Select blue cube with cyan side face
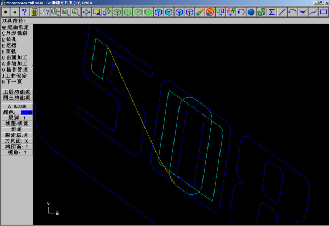 click(x=179, y=12)
